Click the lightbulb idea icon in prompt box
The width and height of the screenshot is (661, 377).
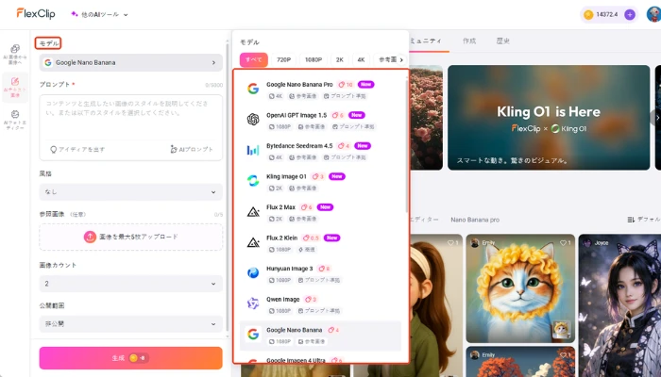(x=53, y=149)
